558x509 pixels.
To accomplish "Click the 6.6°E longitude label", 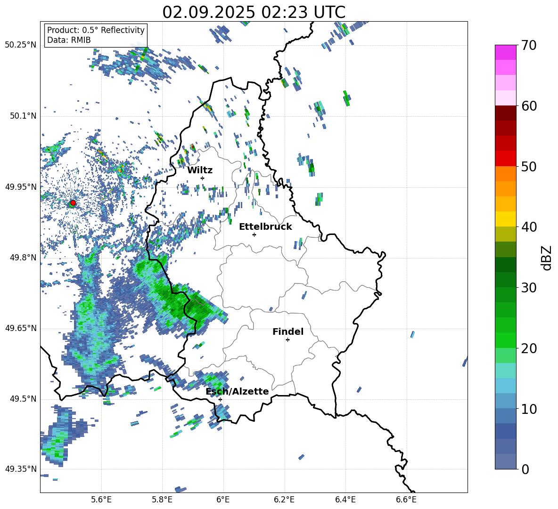I will point(406,500).
